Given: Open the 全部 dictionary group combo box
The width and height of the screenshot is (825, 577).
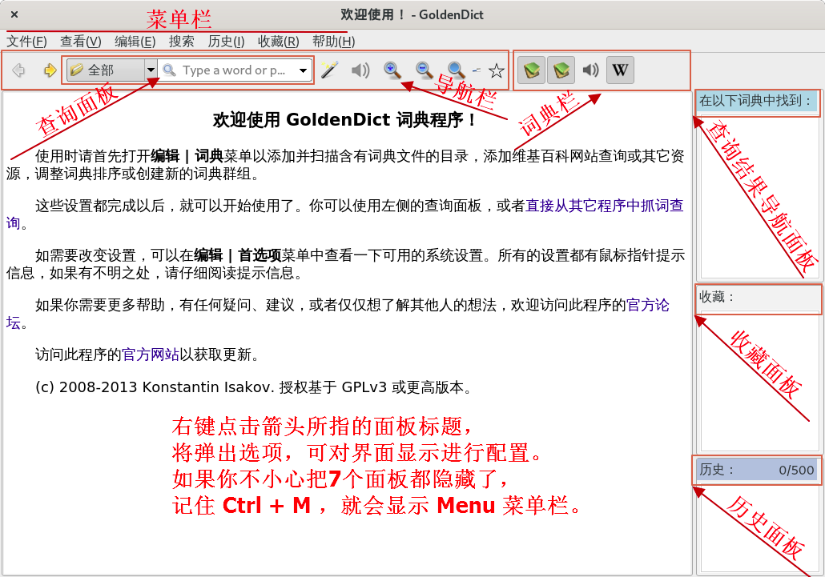Looking at the screenshot, I should point(111,70).
